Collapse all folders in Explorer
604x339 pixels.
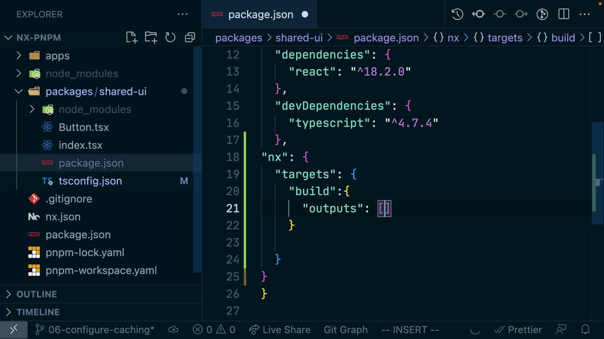[x=190, y=38]
